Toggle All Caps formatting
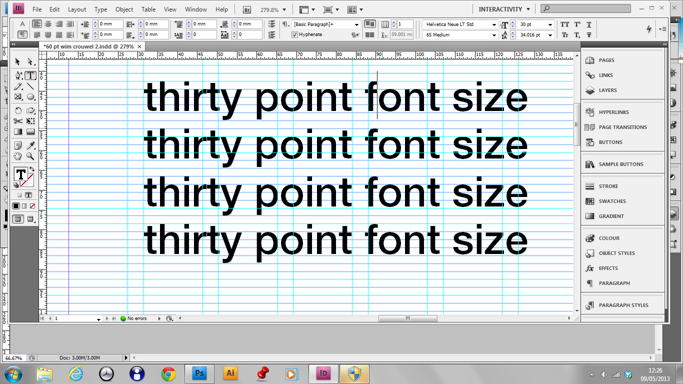 point(564,24)
